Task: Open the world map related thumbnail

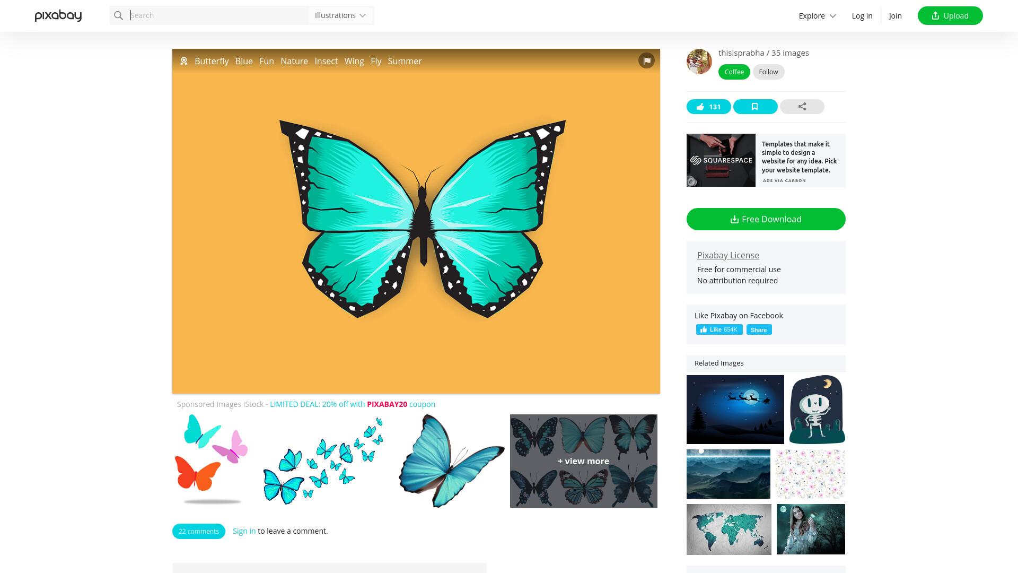Action: (729, 529)
